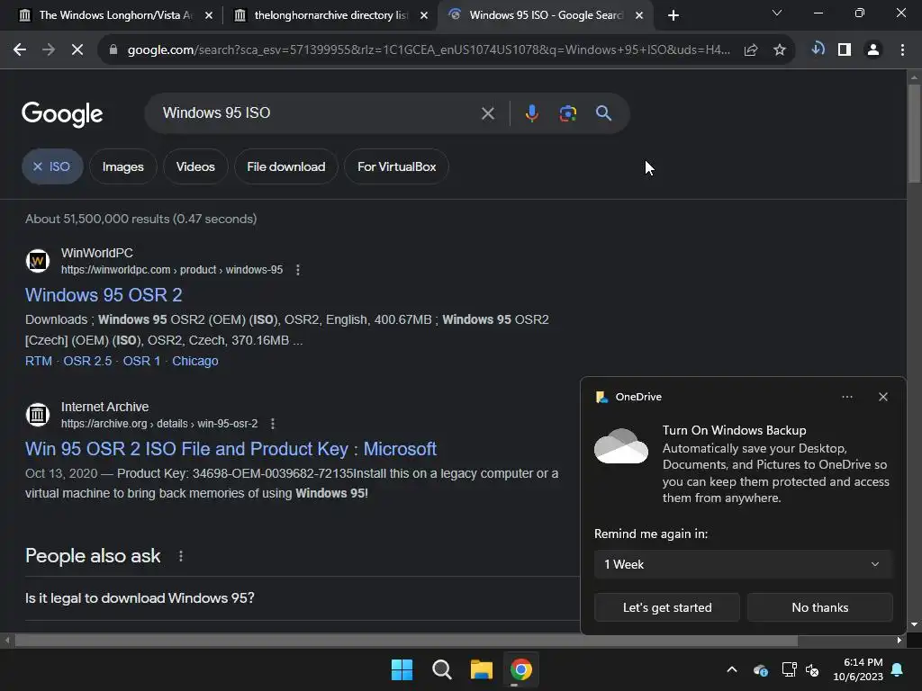
Task: Click muted volume tray icon
Action: (812, 669)
